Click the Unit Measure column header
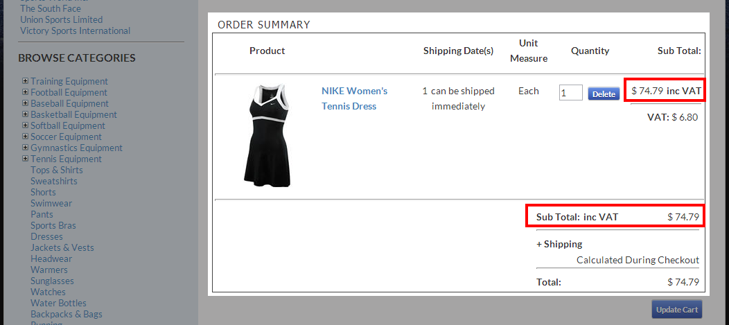The image size is (729, 325). click(529, 51)
